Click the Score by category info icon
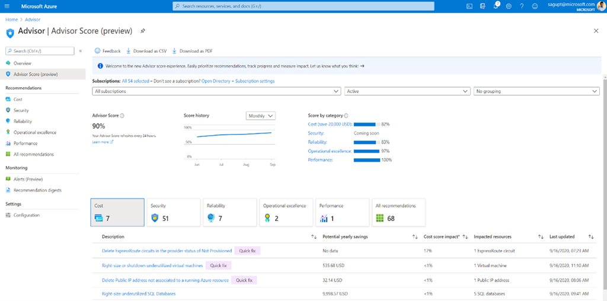The image size is (607, 301). coord(346,116)
